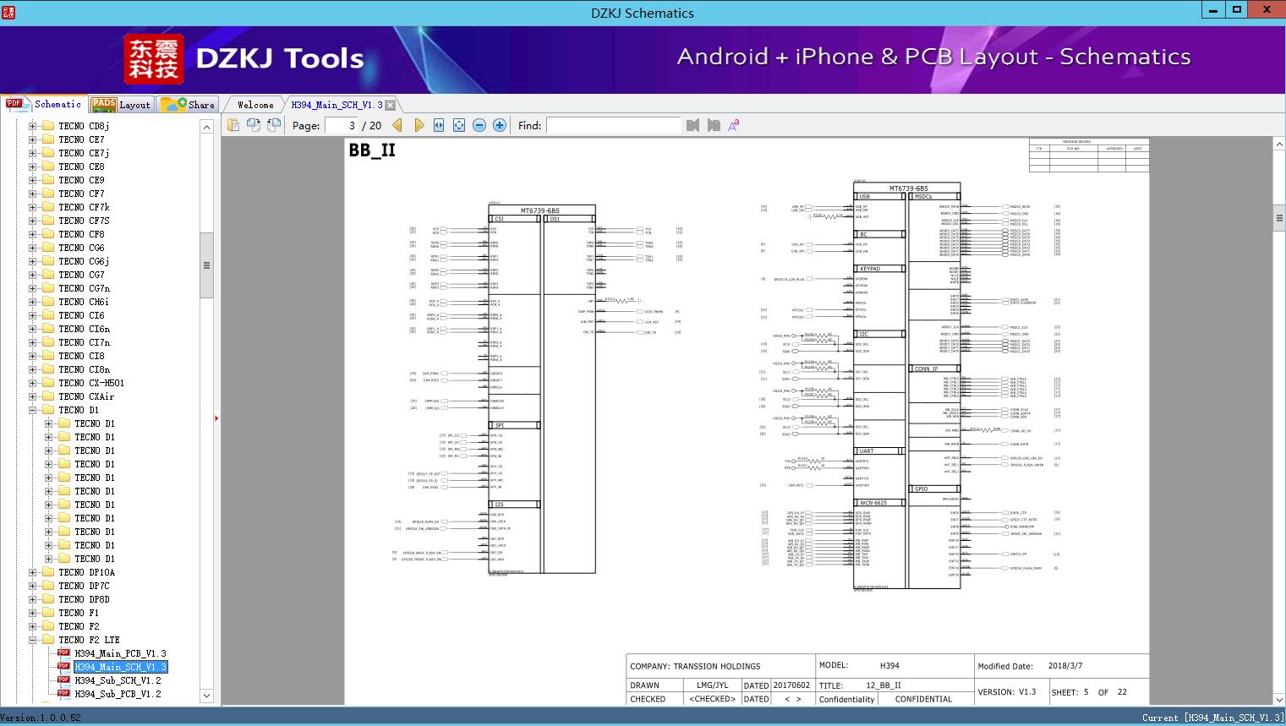The image size is (1286, 726).
Task: Select H394_Main_SCH_V1.3 in the tree
Action: click(120, 667)
